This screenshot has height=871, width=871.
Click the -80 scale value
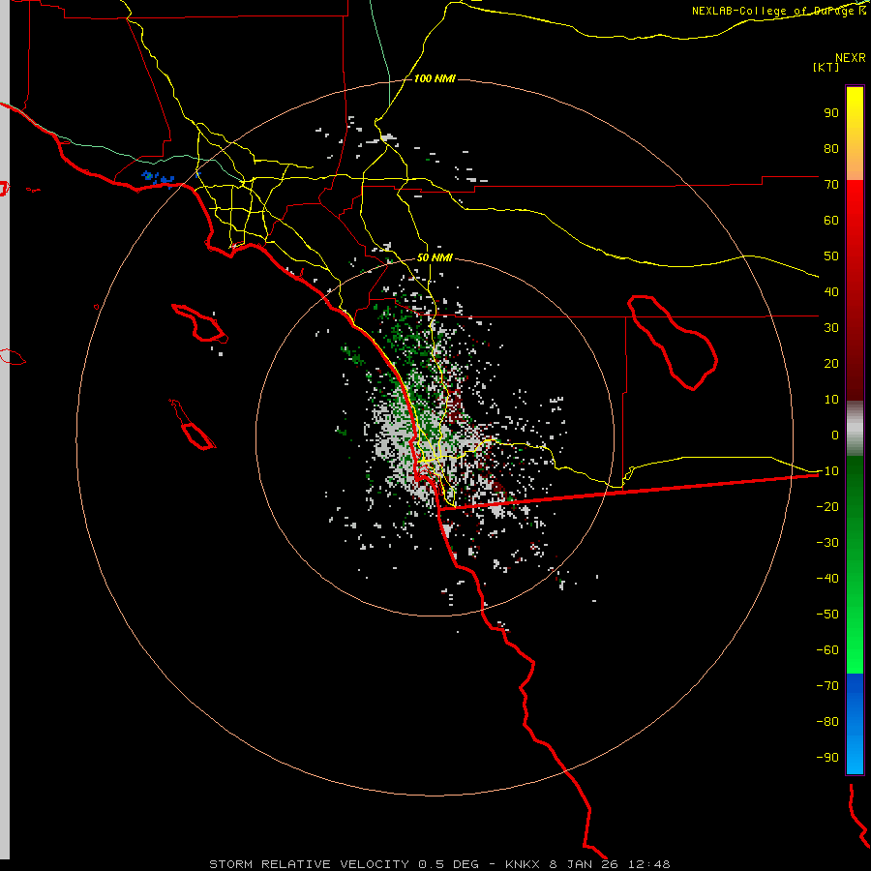pos(827,722)
